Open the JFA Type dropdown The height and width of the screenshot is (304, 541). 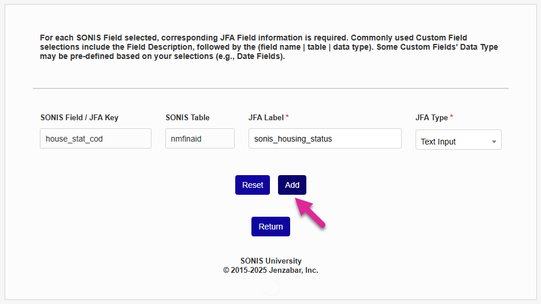pos(458,140)
